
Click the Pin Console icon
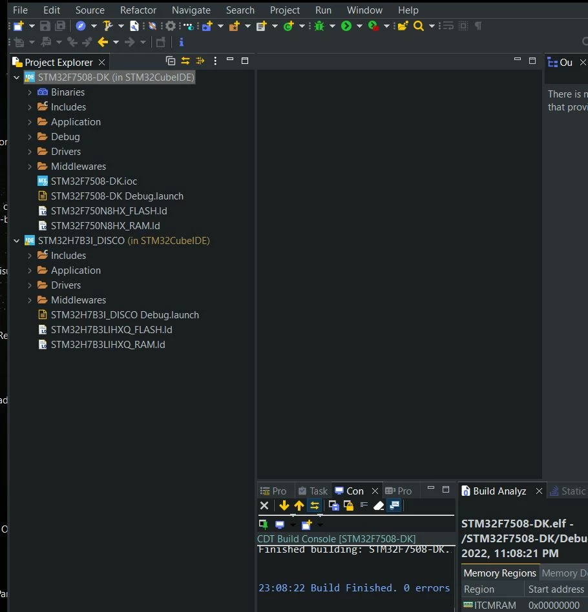point(264,525)
